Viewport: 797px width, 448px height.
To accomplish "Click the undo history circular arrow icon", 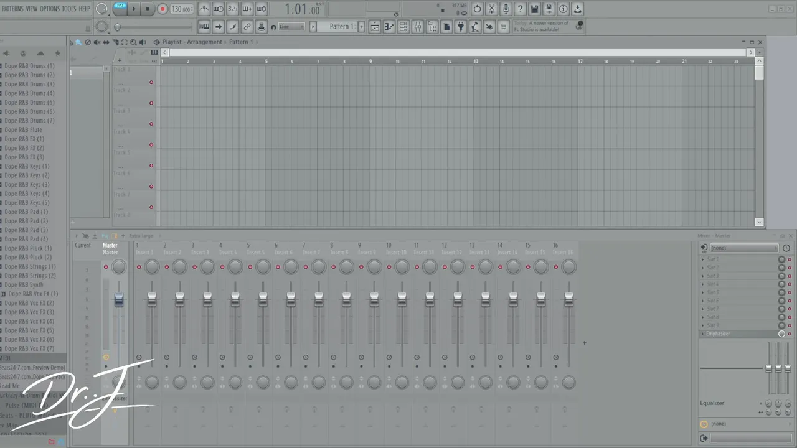I will (x=477, y=9).
